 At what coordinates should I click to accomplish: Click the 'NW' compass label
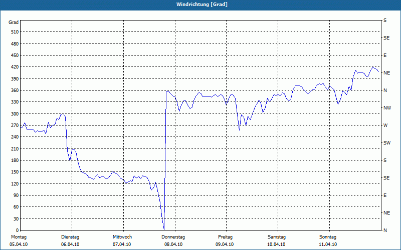click(387, 108)
